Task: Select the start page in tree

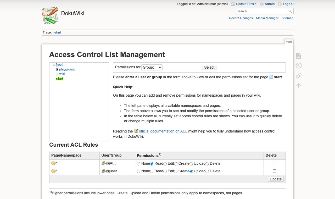Action: click(60, 79)
